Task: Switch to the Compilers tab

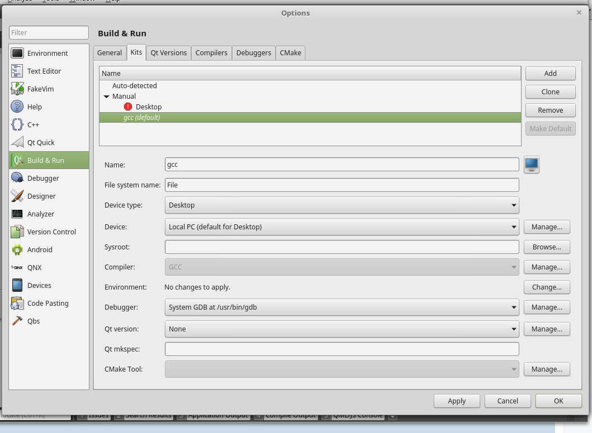Action: pyautogui.click(x=211, y=53)
